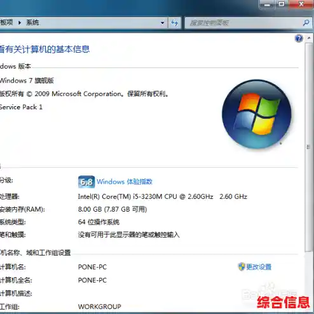This screenshot has height=314, width=314.
Task: Open the Windows 体验指数 link
Action: click(x=125, y=182)
